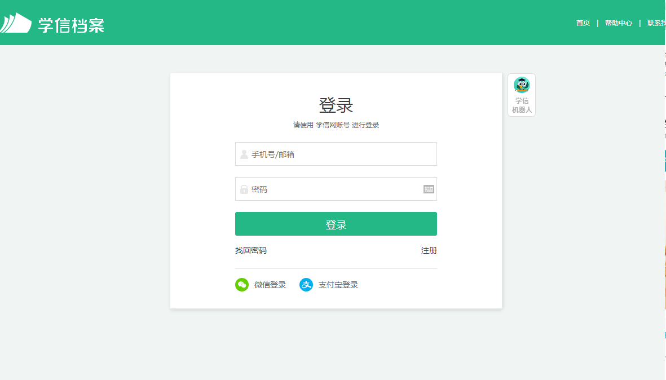The width and height of the screenshot is (666, 380).
Task: Select the WeChat login icon
Action: pyautogui.click(x=242, y=285)
